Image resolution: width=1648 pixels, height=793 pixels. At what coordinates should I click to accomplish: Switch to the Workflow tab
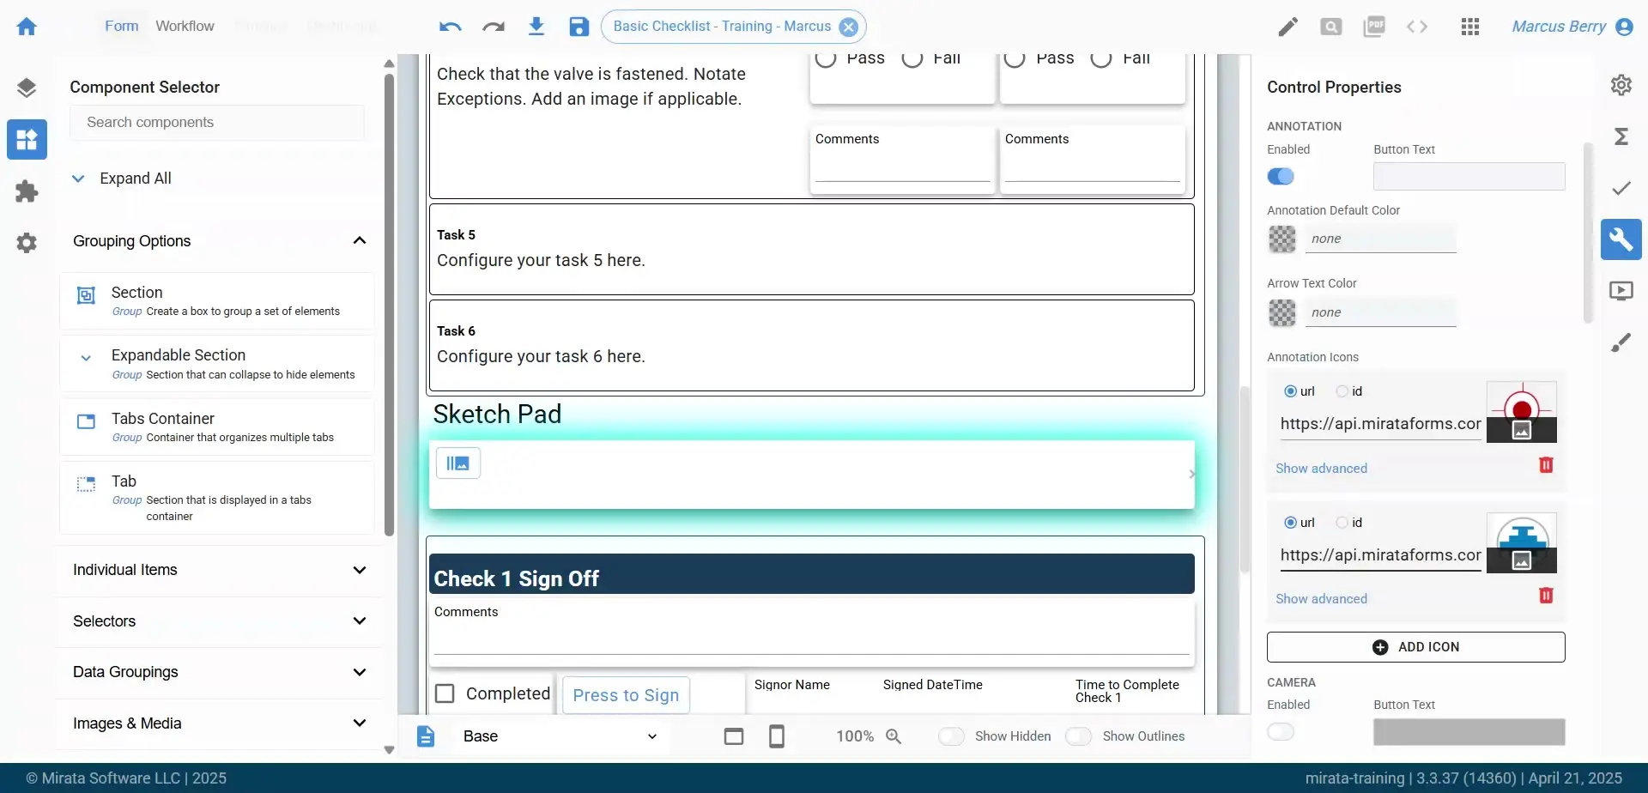pos(185,26)
